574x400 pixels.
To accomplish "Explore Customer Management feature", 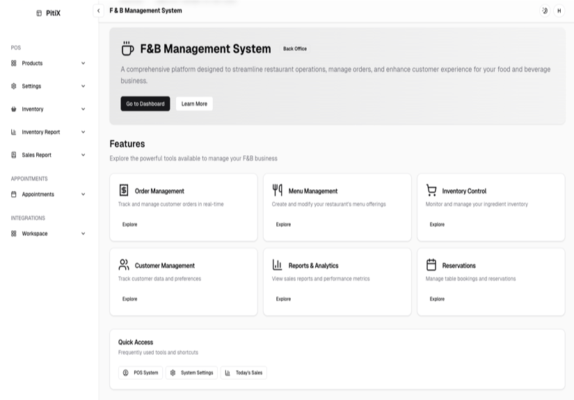I will pyautogui.click(x=129, y=299).
